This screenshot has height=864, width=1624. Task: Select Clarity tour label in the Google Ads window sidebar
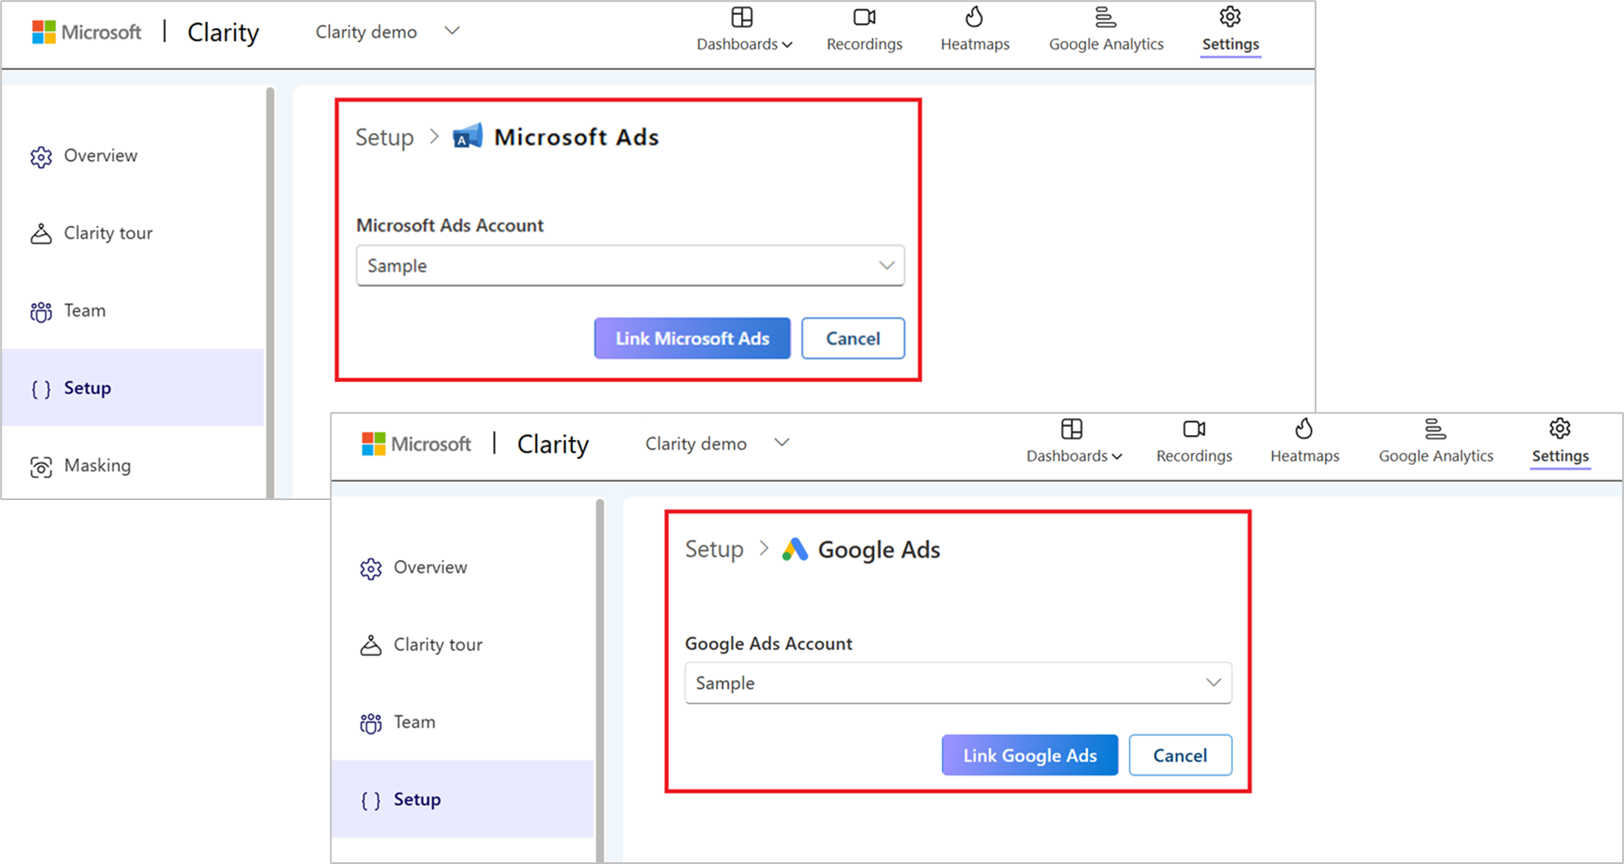click(438, 645)
